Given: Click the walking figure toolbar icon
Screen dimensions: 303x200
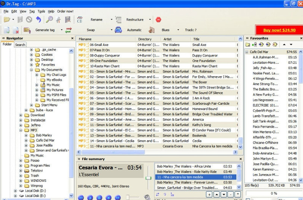Looking at the screenshot, I should pos(58,20).
